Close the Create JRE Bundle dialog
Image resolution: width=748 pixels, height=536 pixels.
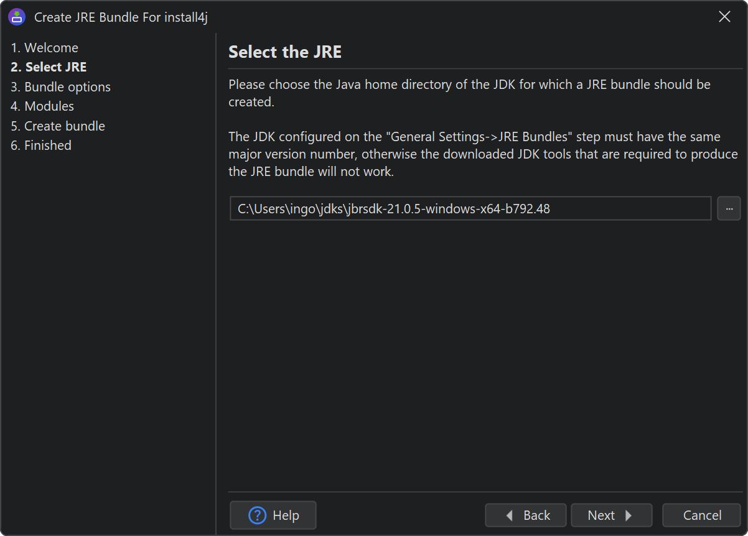(724, 17)
